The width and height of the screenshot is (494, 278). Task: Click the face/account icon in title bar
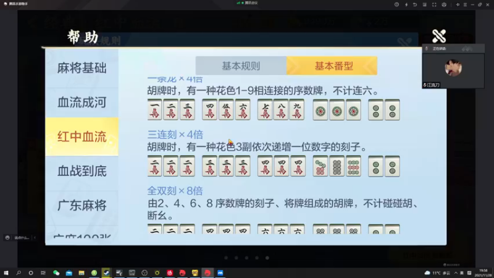coord(444,4)
